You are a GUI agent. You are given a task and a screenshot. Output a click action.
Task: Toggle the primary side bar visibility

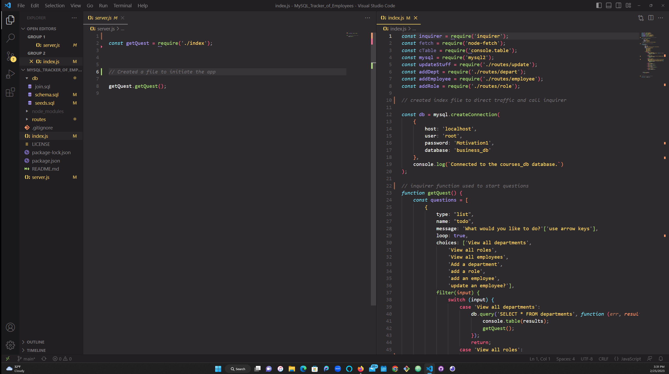click(599, 5)
